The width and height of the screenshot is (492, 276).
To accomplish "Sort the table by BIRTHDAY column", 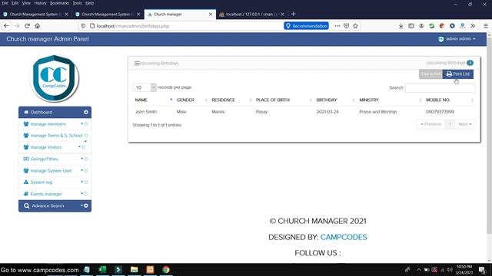I will [x=335, y=100].
